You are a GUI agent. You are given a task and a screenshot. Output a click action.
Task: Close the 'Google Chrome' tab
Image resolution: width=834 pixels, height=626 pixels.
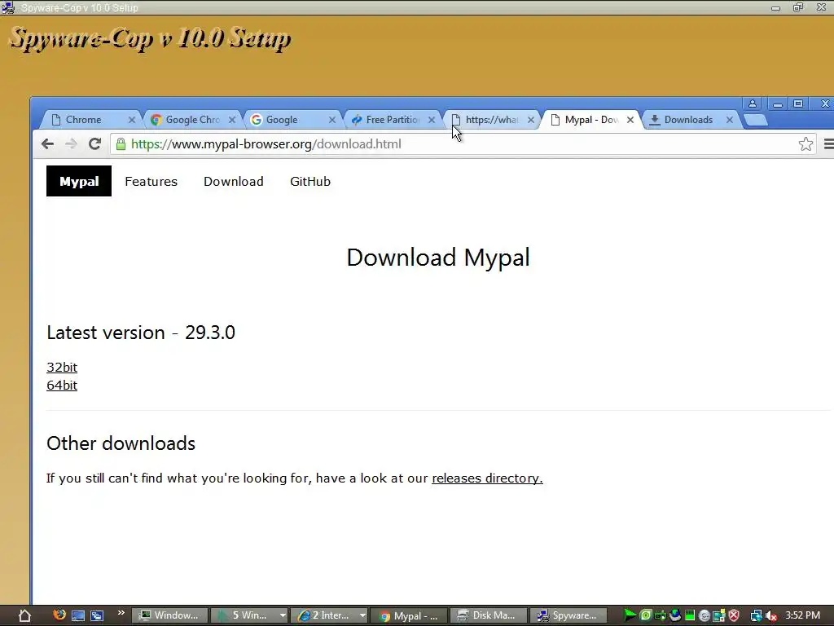[232, 120]
